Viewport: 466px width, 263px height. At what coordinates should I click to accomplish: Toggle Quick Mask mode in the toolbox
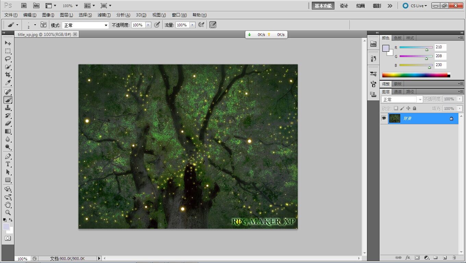pyautogui.click(x=8, y=238)
